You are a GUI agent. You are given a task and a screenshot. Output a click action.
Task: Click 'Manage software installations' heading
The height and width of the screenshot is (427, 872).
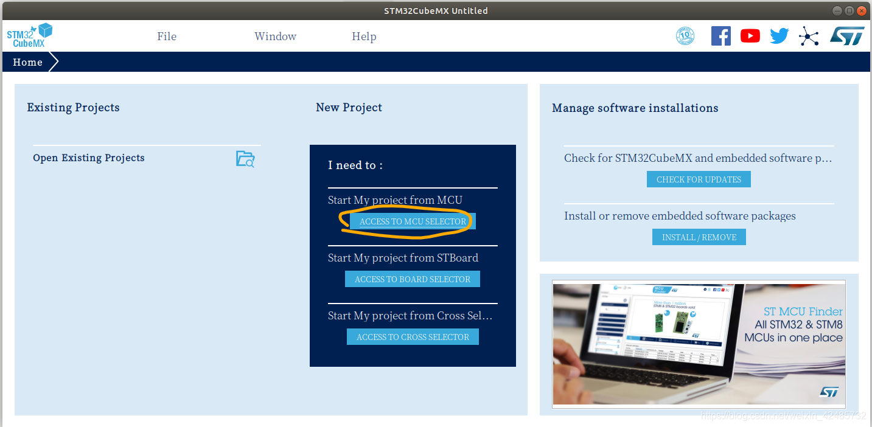coord(635,108)
